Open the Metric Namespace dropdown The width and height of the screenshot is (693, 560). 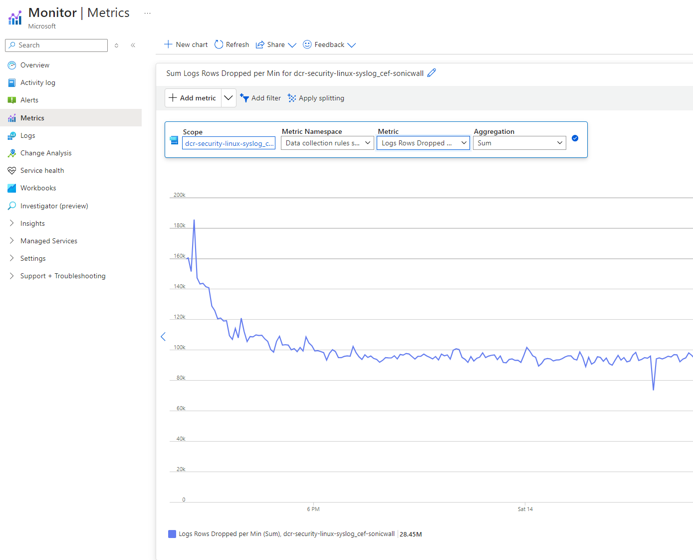click(x=327, y=143)
